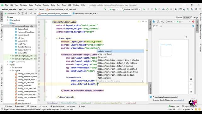Open the Profile app gauge icon
The height and width of the screenshot is (114, 202).
(163, 9)
